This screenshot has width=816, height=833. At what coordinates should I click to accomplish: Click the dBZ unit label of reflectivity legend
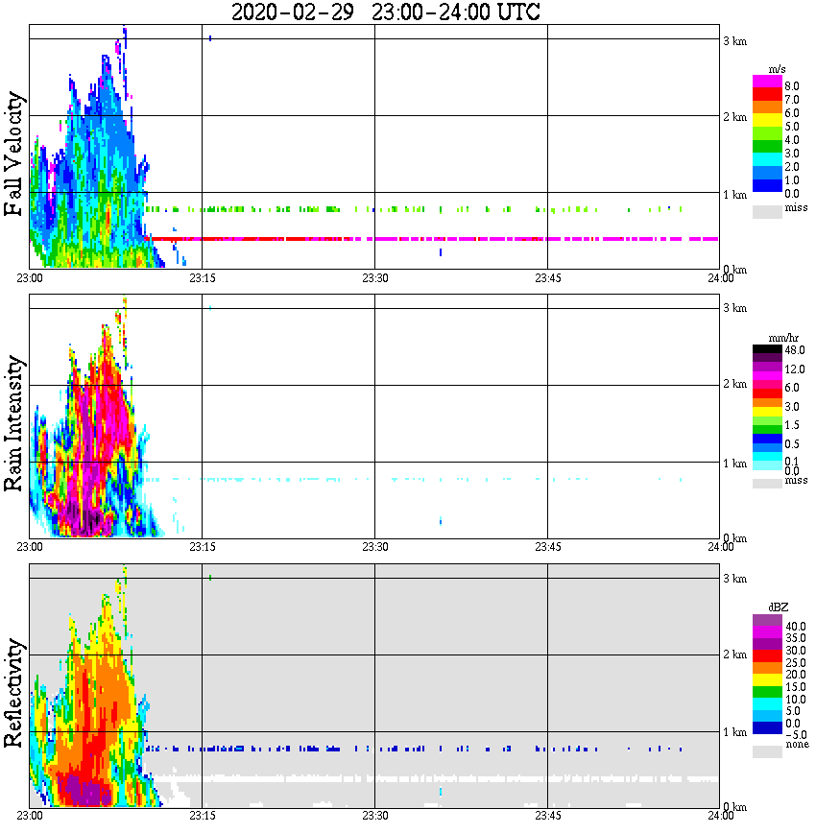pyautogui.click(x=778, y=607)
